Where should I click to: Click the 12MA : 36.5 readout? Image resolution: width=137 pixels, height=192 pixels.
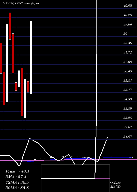[x=17, y=182]
